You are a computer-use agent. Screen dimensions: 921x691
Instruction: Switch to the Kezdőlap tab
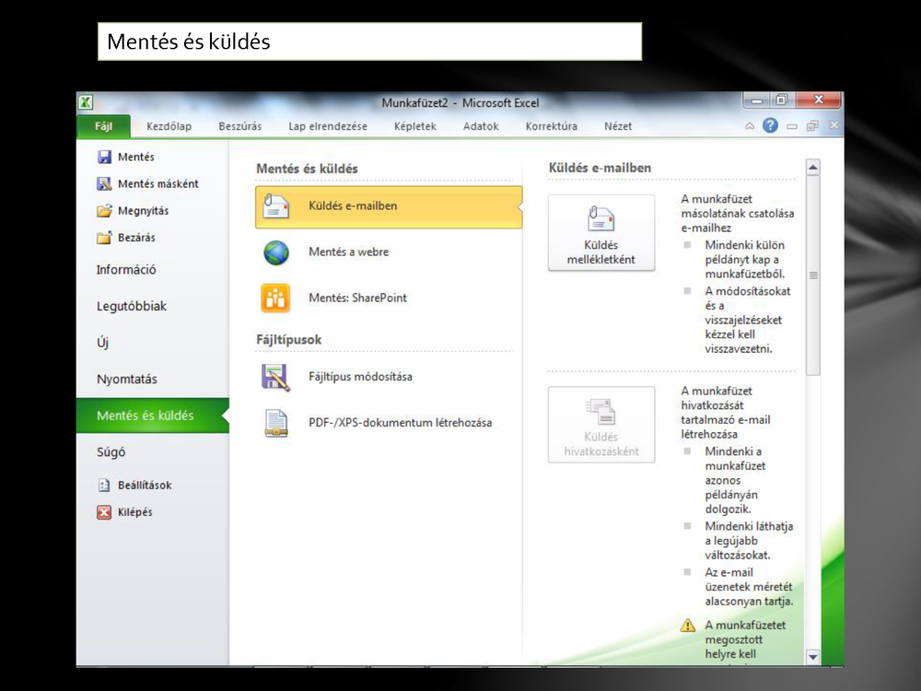pyautogui.click(x=169, y=126)
